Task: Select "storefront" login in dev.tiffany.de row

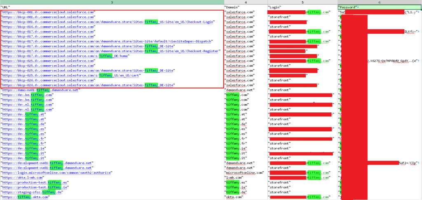Action: click(279, 124)
